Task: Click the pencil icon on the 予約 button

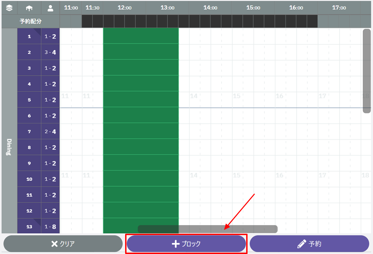Action: point(301,244)
